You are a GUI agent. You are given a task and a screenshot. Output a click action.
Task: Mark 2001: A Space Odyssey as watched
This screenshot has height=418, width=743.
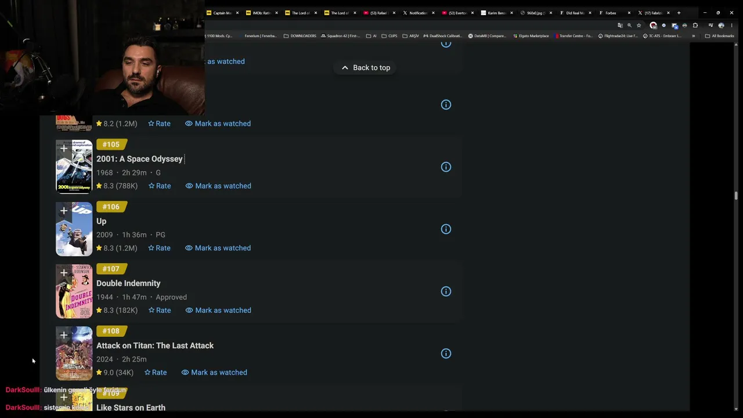(x=218, y=186)
